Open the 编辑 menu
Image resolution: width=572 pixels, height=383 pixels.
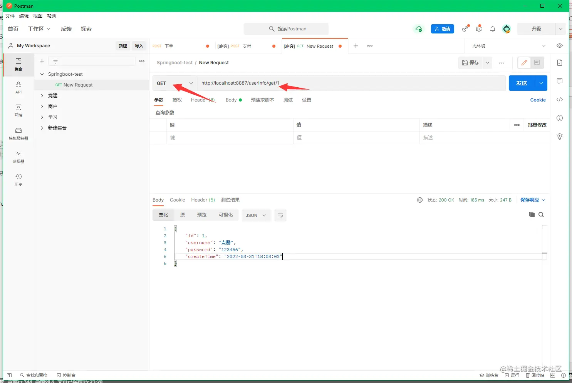pyautogui.click(x=24, y=16)
